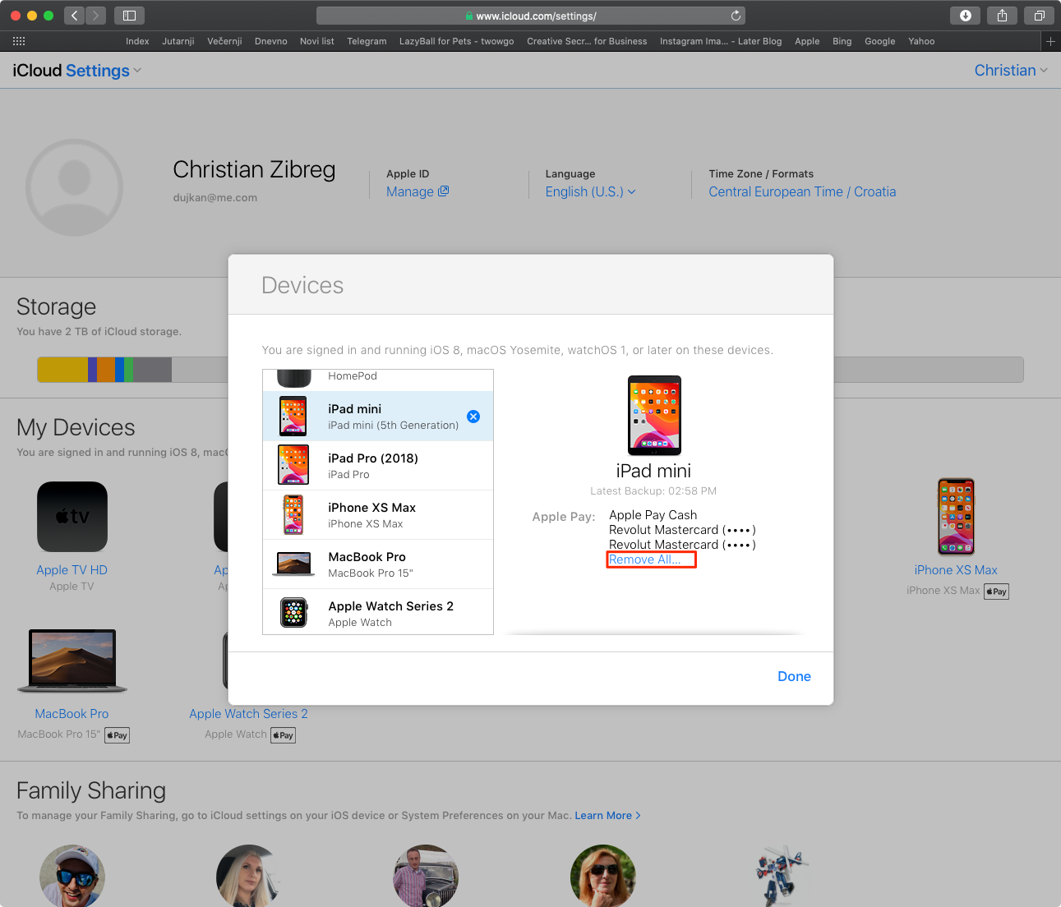Screen dimensions: 1061x907
Task: Remove iPad mini with the blue X button
Action: tap(473, 417)
